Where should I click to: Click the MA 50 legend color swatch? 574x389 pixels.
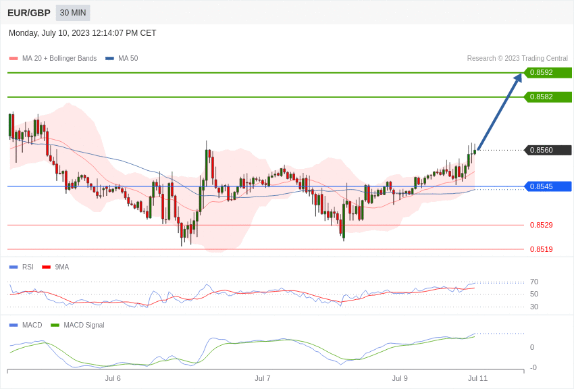[109, 59]
